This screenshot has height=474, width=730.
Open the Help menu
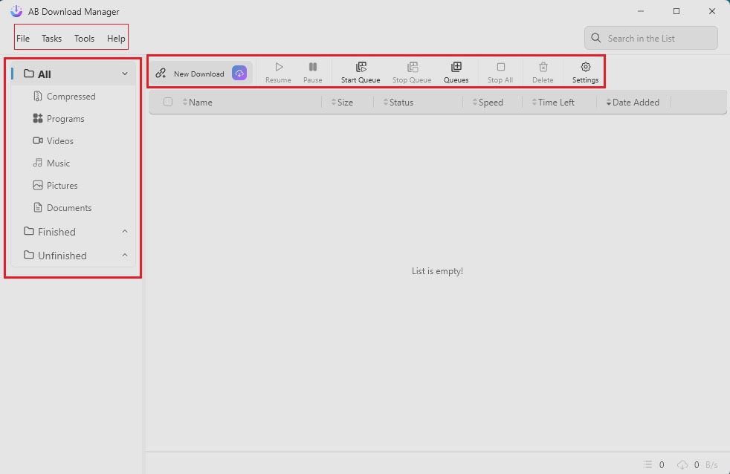coord(116,38)
